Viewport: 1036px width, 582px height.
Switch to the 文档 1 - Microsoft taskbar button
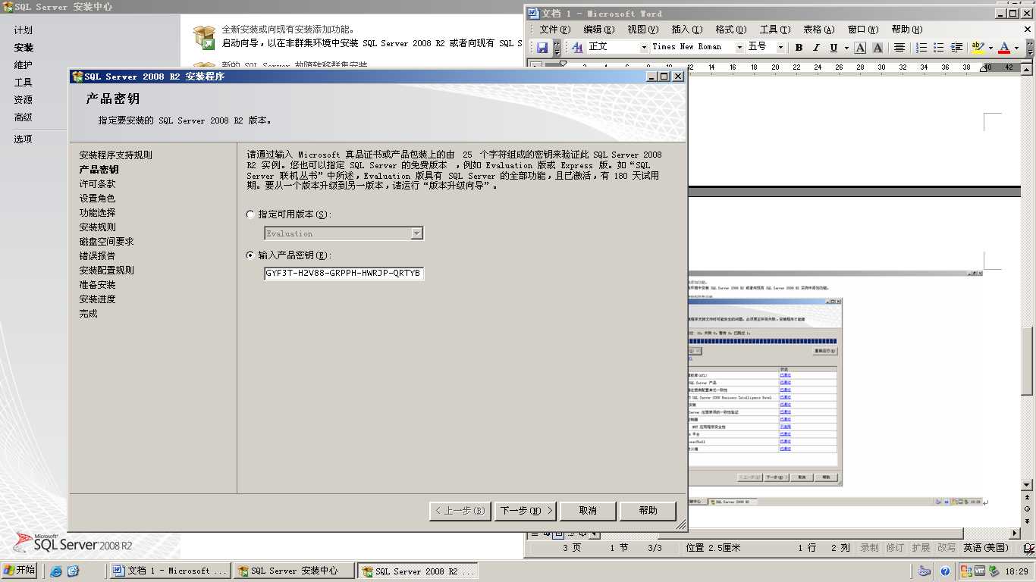tap(171, 571)
